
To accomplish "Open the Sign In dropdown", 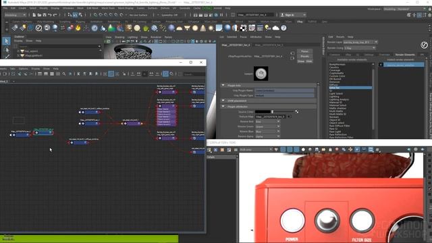I will point(293,15).
